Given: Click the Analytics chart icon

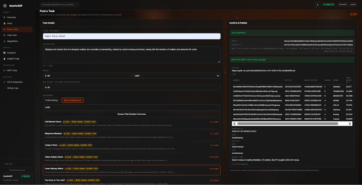Looking at the screenshot, I should 4,53.
